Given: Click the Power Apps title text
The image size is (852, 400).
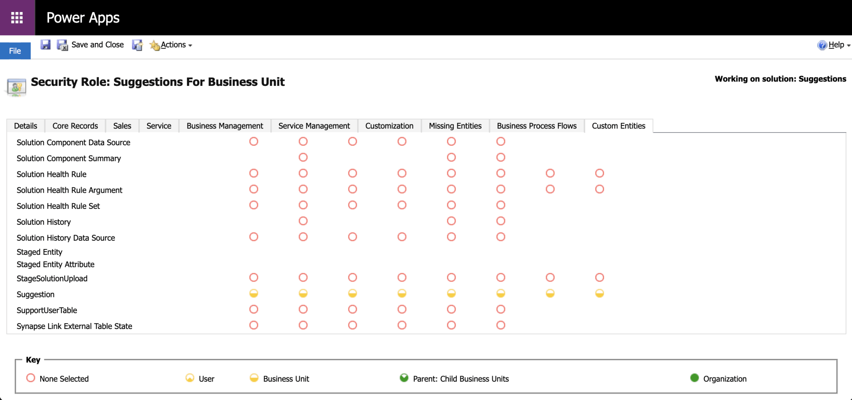Looking at the screenshot, I should point(83,18).
